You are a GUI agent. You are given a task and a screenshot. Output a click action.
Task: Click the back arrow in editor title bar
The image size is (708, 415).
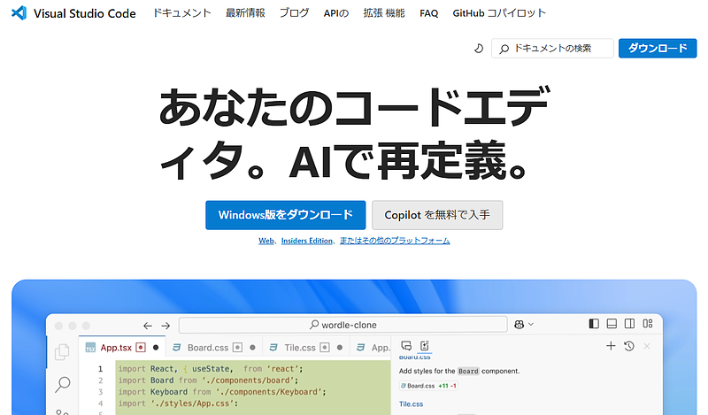pos(148,325)
